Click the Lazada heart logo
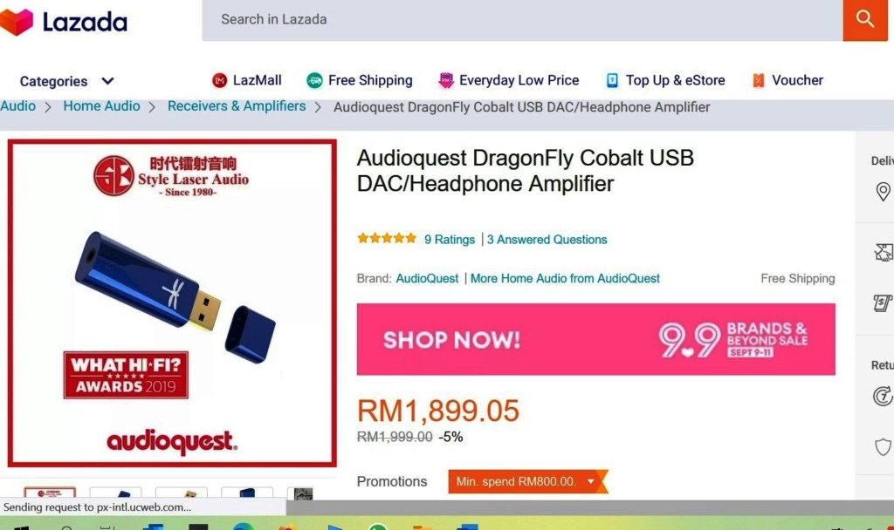The image size is (894, 530). [17, 22]
